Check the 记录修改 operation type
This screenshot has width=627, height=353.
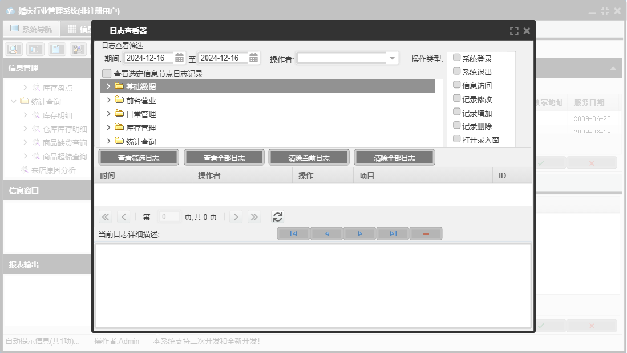(456, 98)
